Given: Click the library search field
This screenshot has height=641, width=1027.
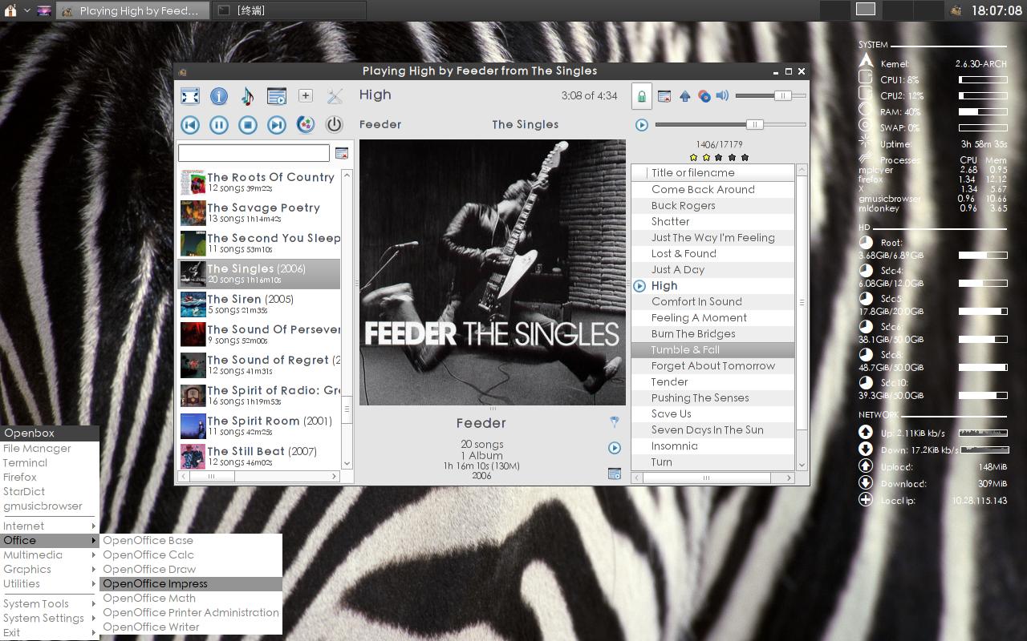Looking at the screenshot, I should [254, 153].
